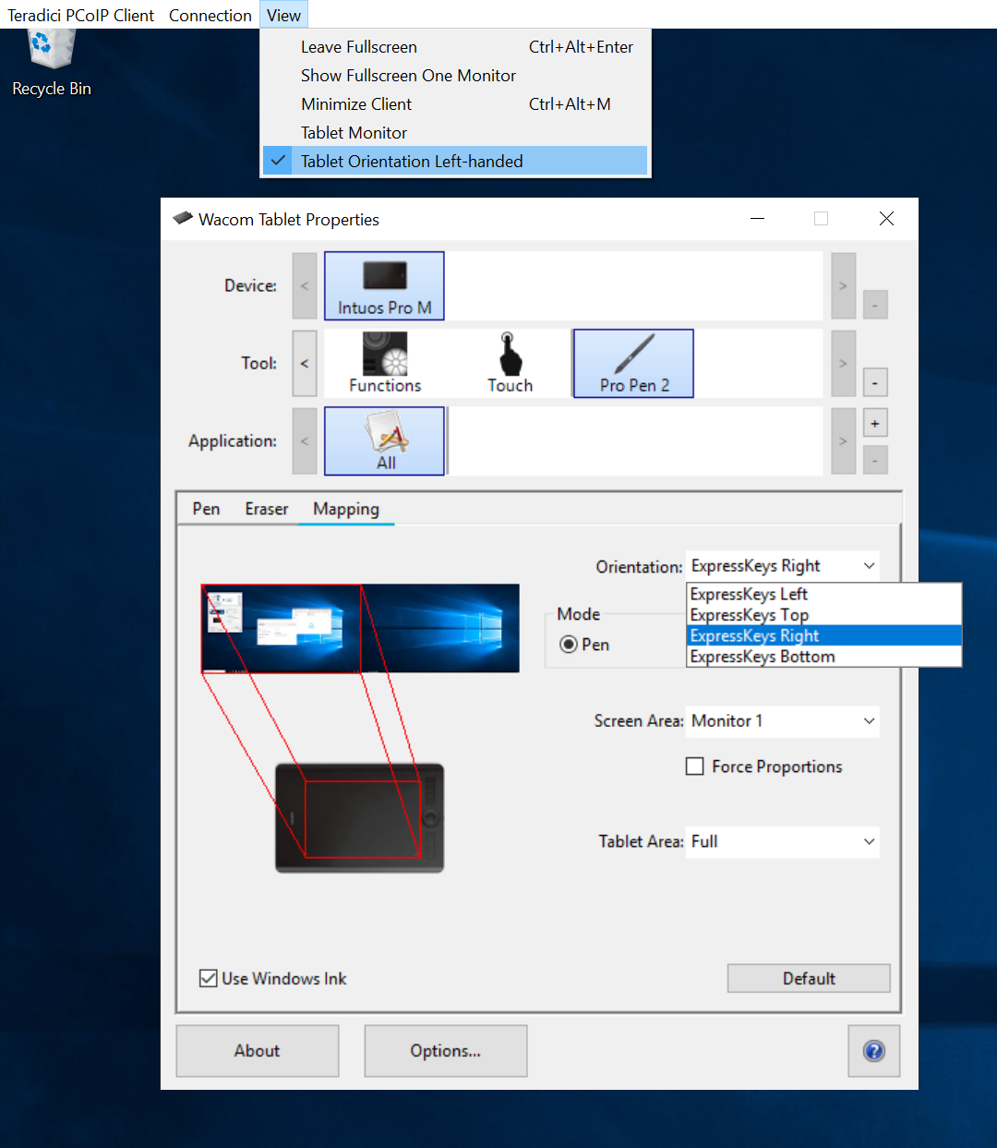This screenshot has height=1148, width=997.
Task: Select Tablet Monitor menu item
Action: tap(455, 133)
